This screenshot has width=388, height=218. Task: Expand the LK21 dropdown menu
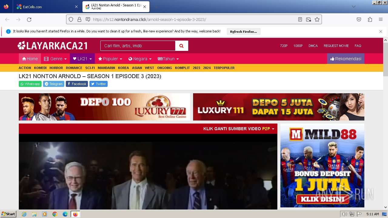[x=82, y=59]
